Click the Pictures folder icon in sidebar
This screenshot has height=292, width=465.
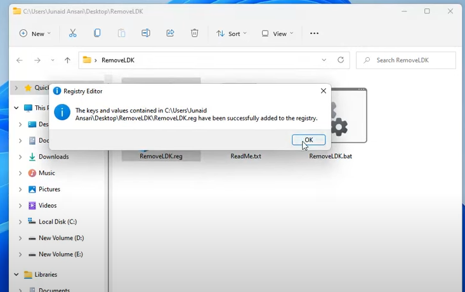(32, 189)
